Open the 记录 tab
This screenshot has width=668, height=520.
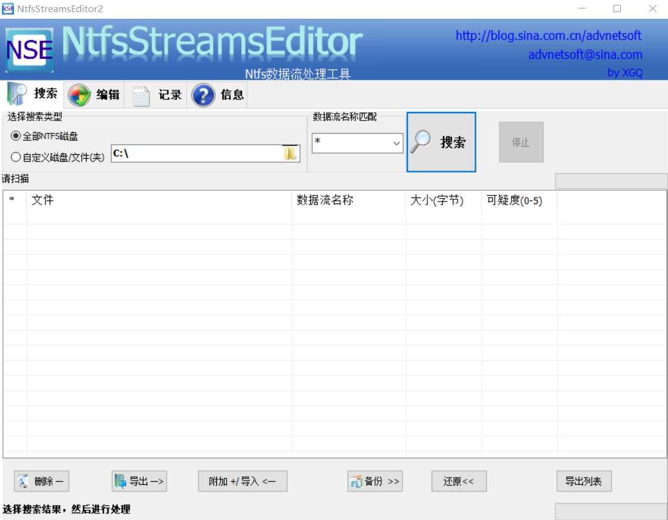tap(156, 94)
